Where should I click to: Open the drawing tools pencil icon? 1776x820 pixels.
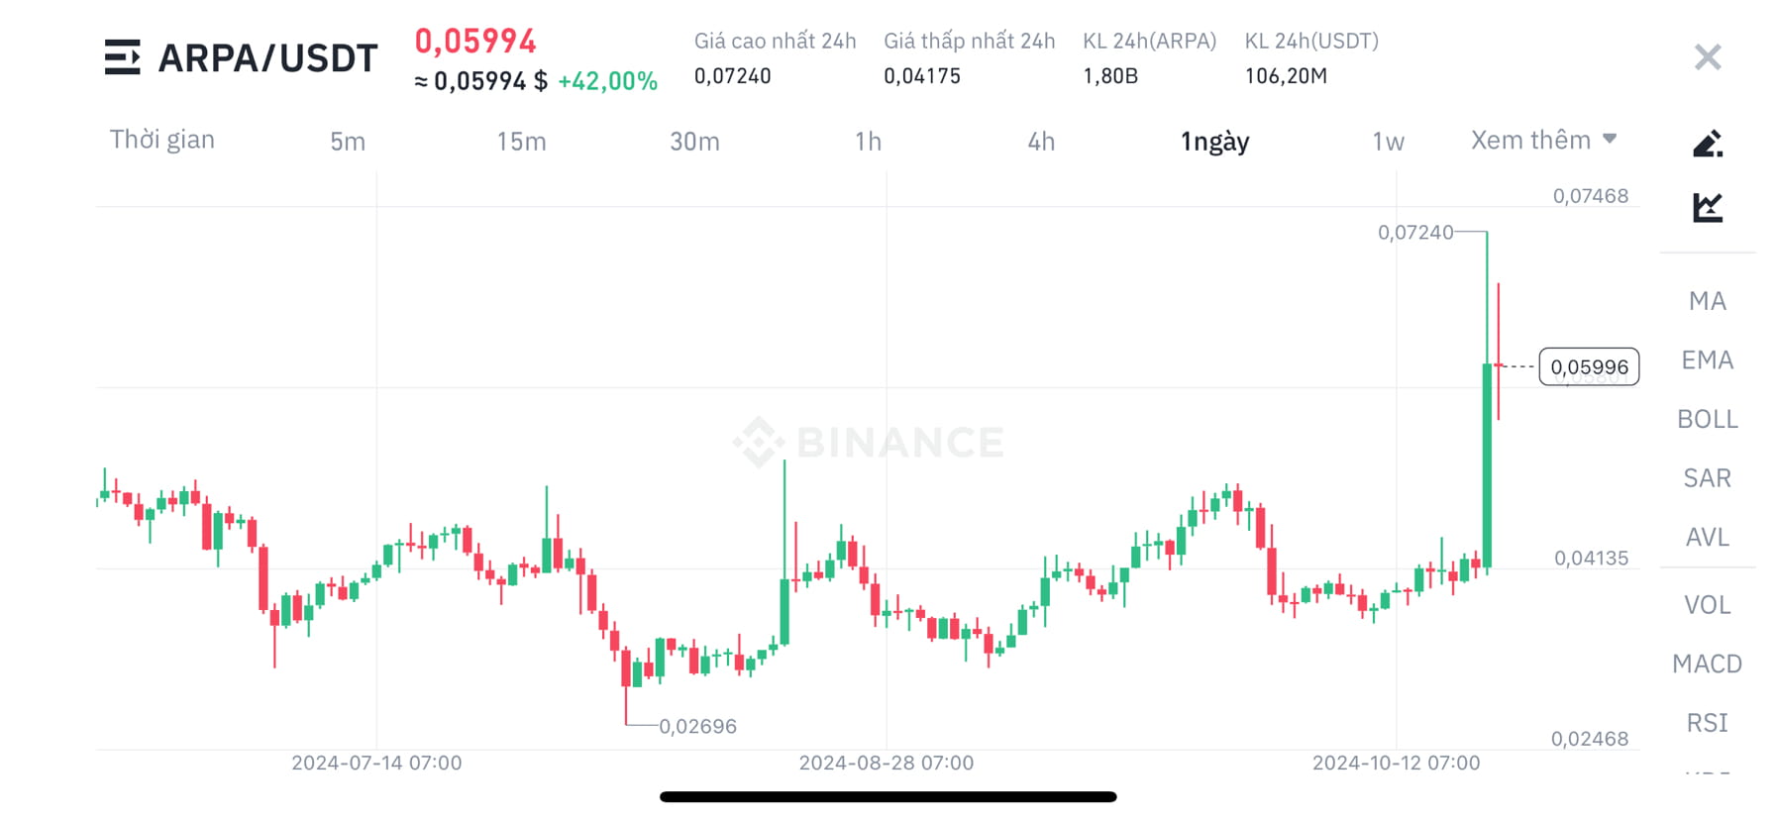coord(1707,142)
